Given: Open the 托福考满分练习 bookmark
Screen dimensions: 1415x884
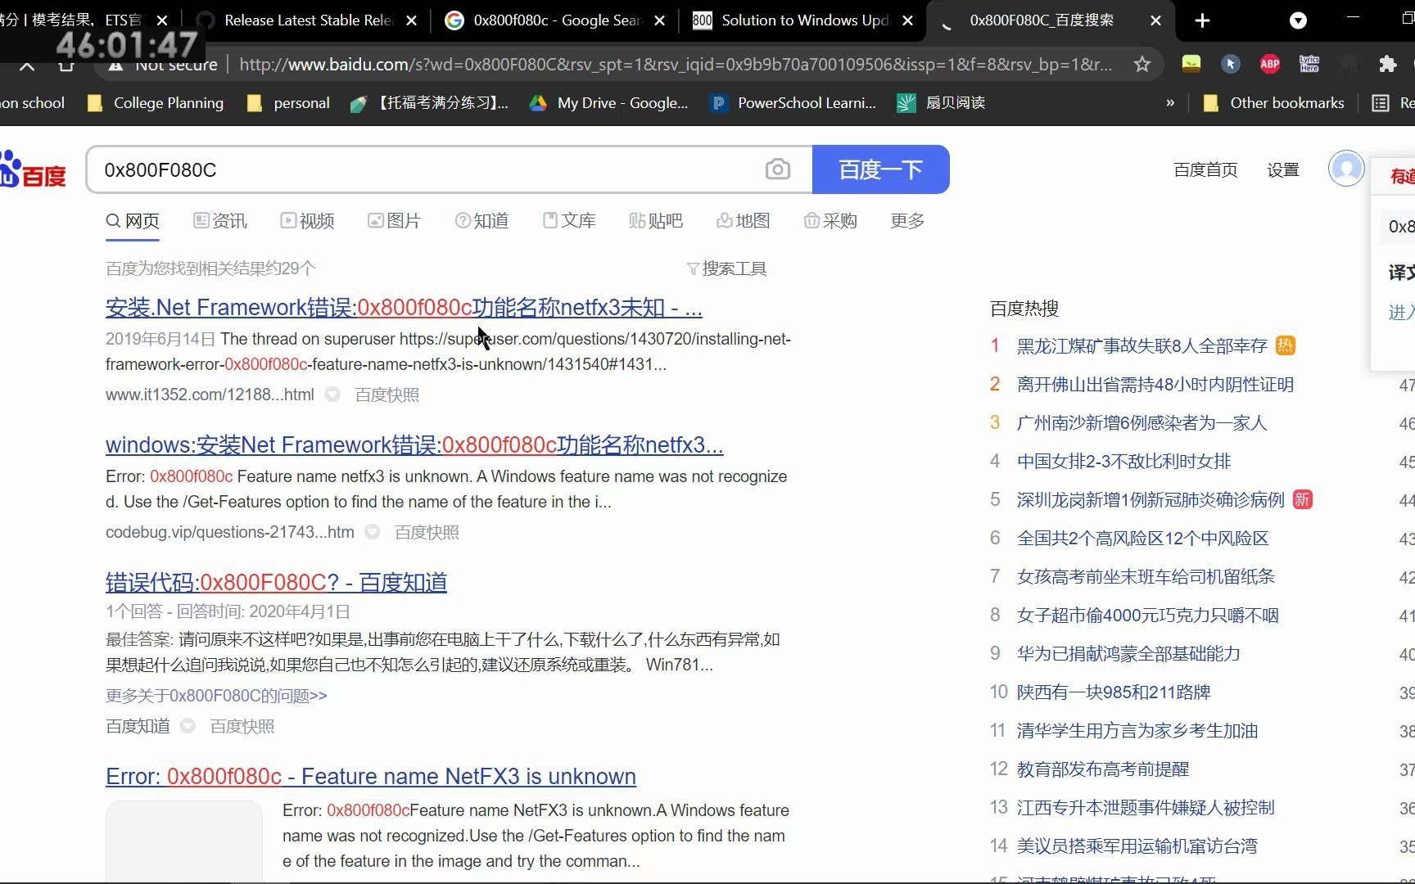Looking at the screenshot, I should point(429,103).
